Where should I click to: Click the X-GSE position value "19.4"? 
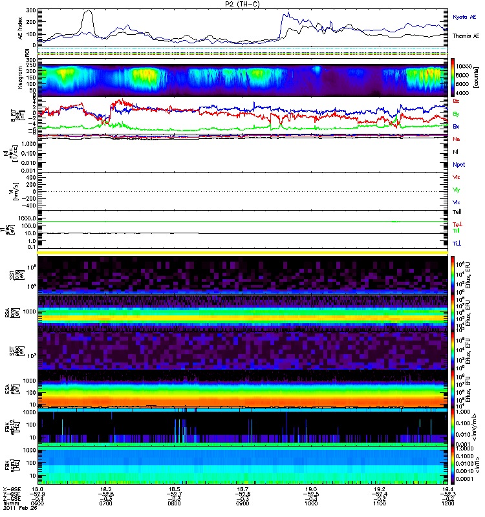pyautogui.click(x=447, y=489)
